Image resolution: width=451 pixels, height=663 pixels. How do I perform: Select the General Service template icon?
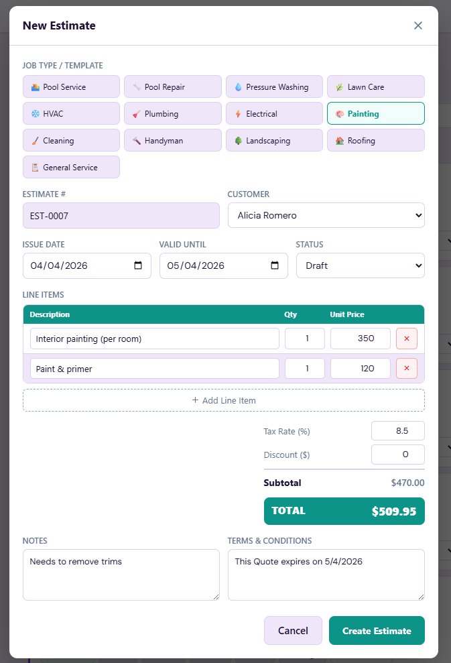point(36,166)
